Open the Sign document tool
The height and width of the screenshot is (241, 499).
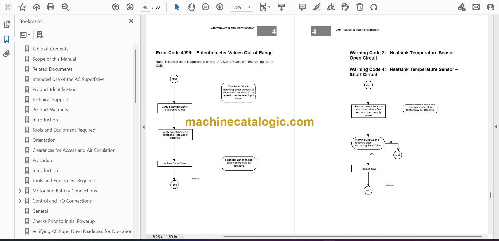pyautogui.click(x=331, y=7)
